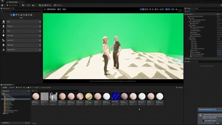Open the Outliner filter dropdown
Screen dimensions: 222x125
pyautogui.click(x=186, y=11)
